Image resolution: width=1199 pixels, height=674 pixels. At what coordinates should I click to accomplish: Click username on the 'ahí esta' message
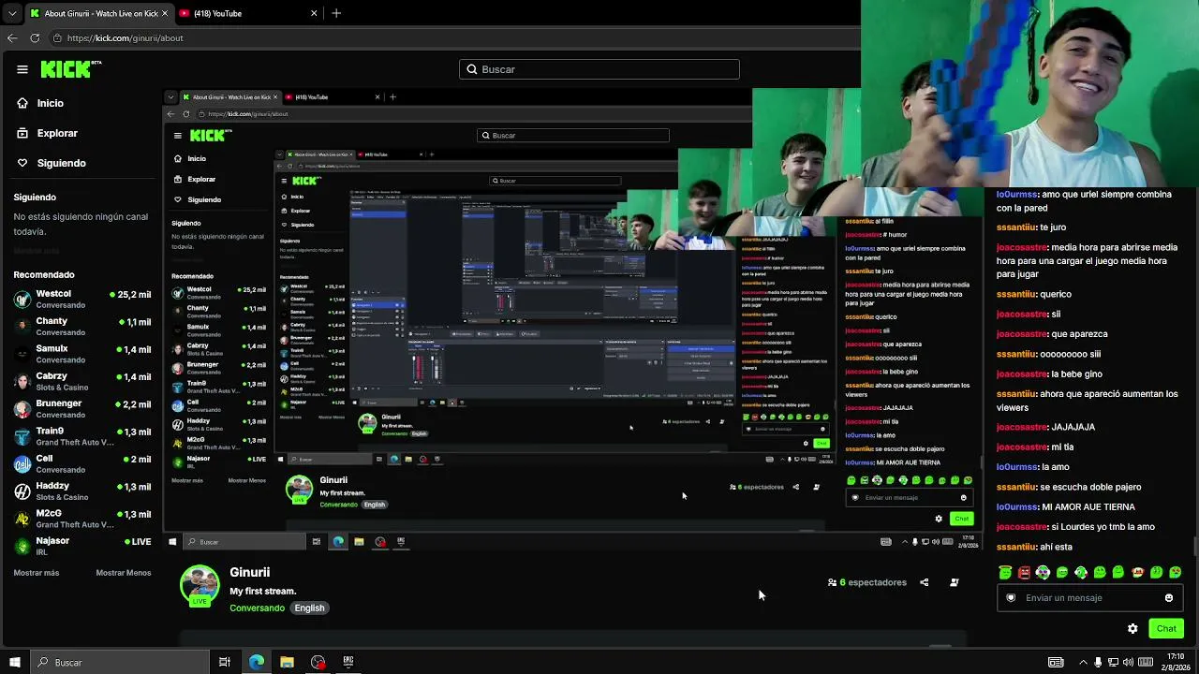1016,547
